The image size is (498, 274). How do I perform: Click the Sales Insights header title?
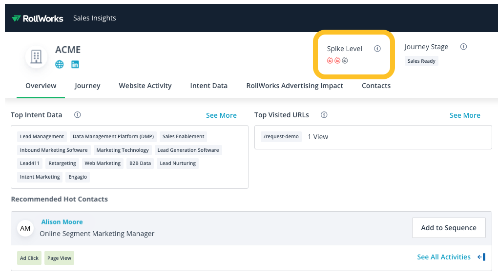pyautogui.click(x=95, y=18)
